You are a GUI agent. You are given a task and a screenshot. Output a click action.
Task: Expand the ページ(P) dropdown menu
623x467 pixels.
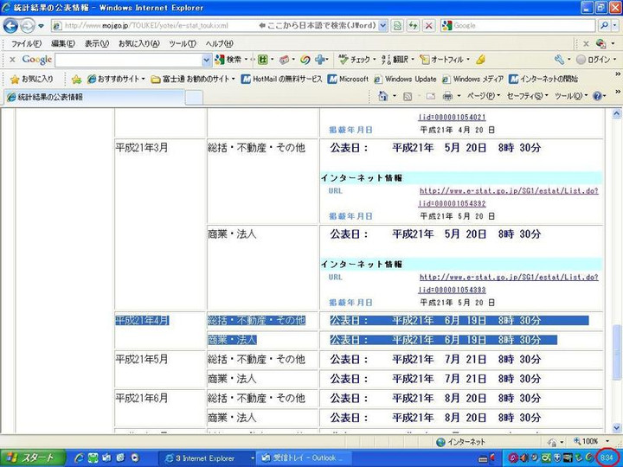[x=483, y=96]
